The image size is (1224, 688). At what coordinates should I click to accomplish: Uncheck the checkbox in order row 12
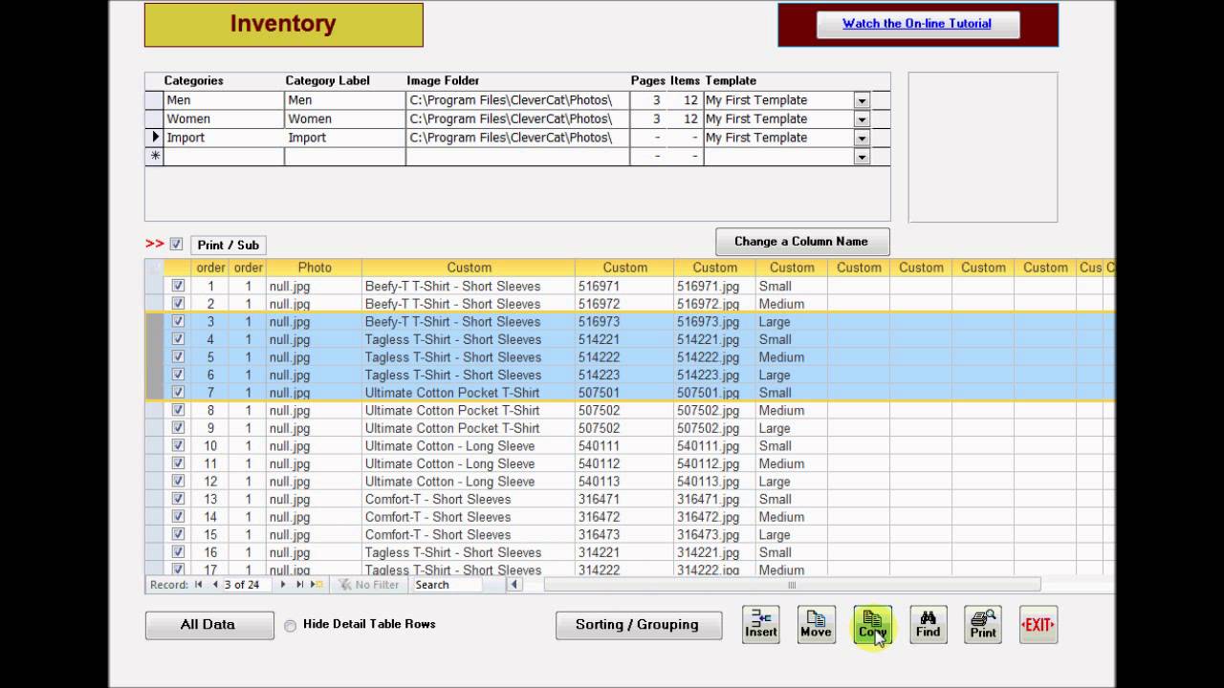click(x=178, y=482)
